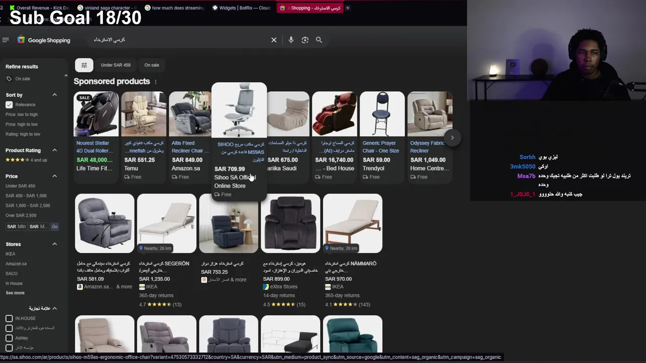This screenshot has width=646, height=363.
Task: Tick the Relevance sort checkbox
Action: [x=9, y=104]
